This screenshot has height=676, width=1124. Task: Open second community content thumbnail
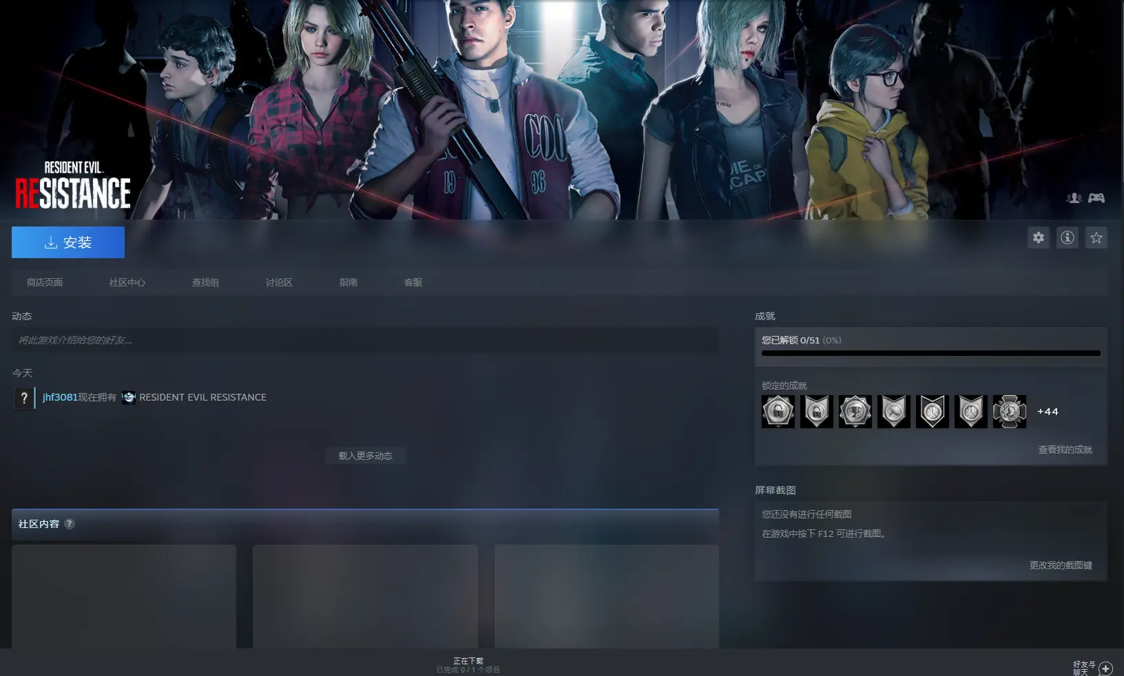click(x=365, y=596)
